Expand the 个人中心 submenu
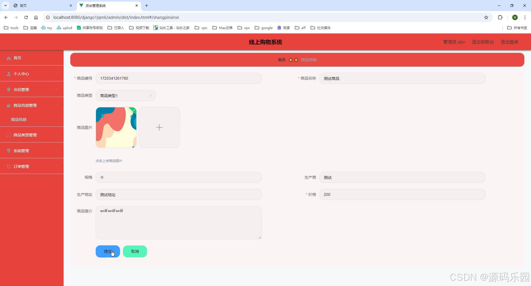This screenshot has width=531, height=286. tap(56, 74)
